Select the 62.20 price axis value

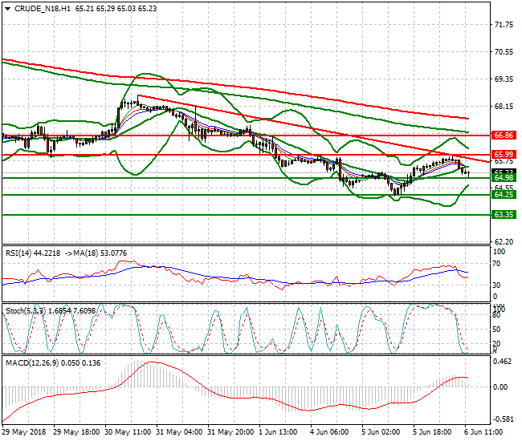[504, 241]
